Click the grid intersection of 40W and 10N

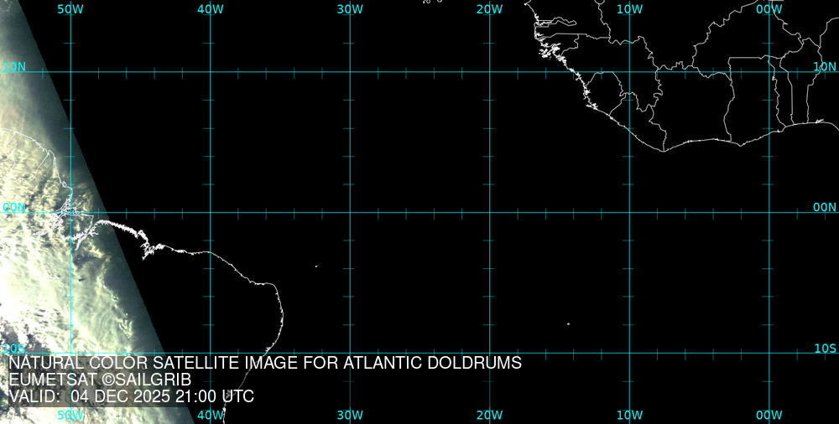pos(211,72)
